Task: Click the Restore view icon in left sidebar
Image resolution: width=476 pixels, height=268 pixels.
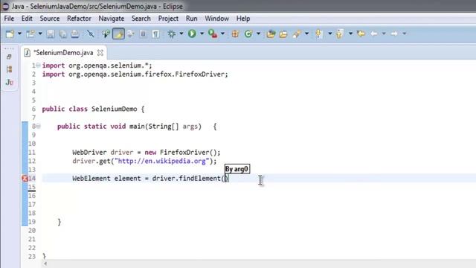Action: [9, 57]
